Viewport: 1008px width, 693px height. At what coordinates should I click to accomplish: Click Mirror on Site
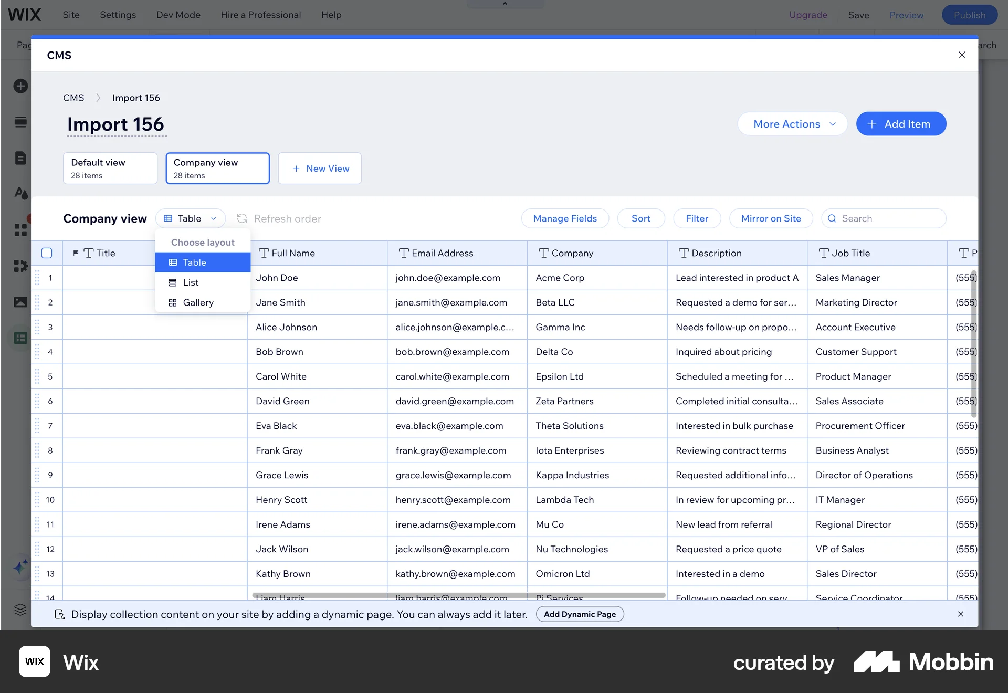[x=771, y=218]
